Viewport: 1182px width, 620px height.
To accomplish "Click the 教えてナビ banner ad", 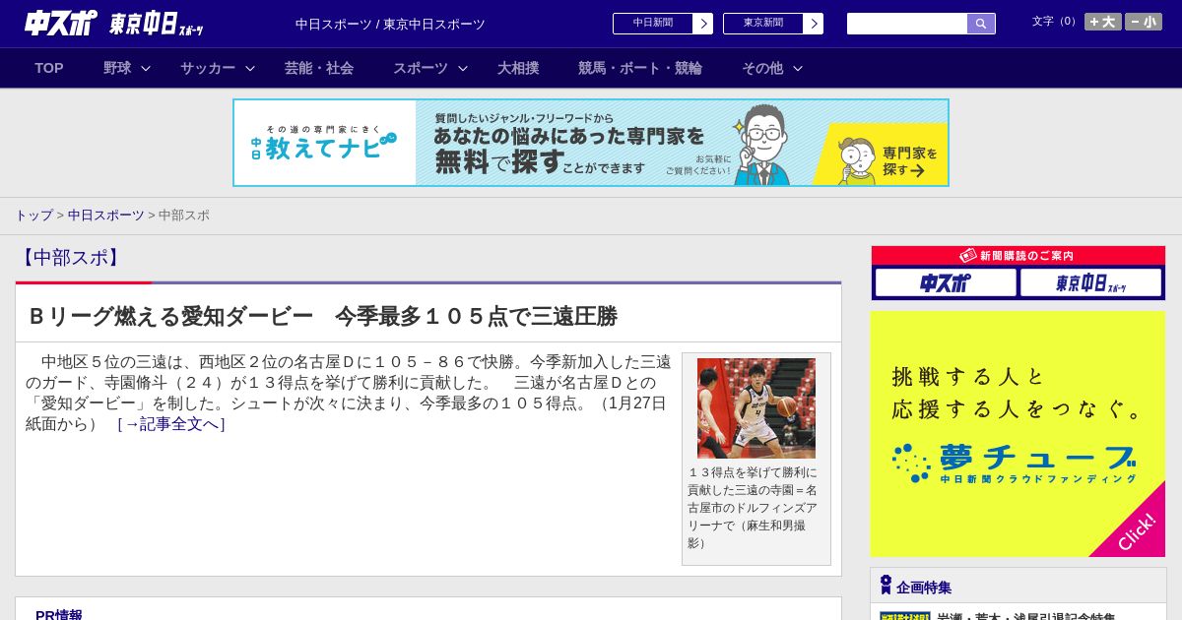I will click(x=591, y=143).
